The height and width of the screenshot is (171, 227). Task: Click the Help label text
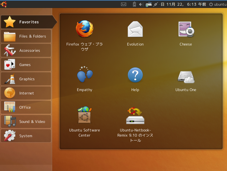tap(135, 90)
